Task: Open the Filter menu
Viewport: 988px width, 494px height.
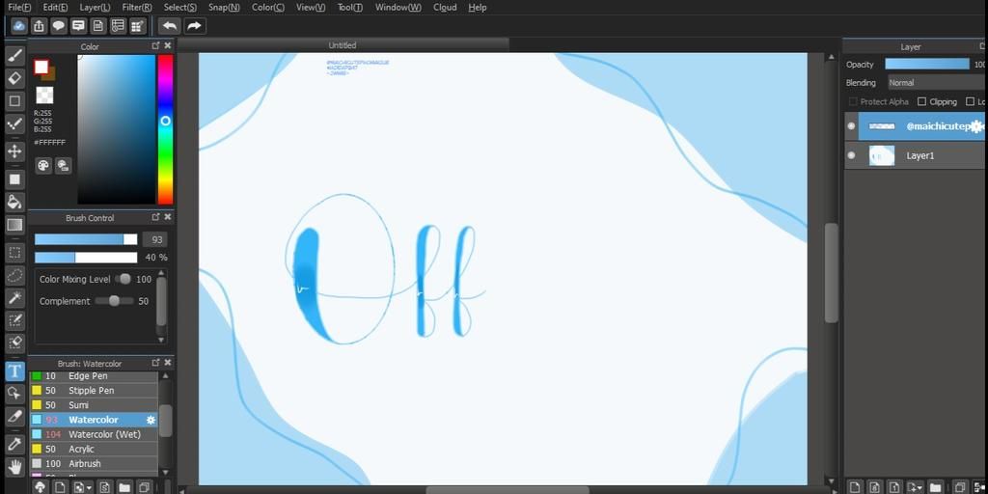Action: [x=137, y=8]
